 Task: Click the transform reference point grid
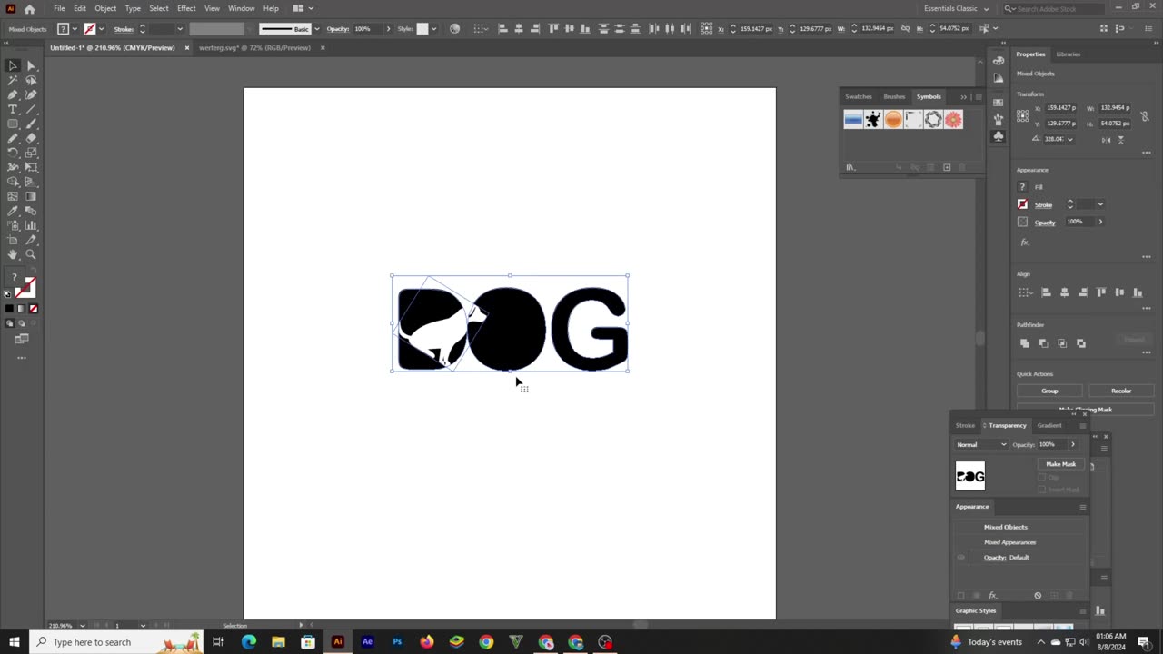pos(1023,115)
